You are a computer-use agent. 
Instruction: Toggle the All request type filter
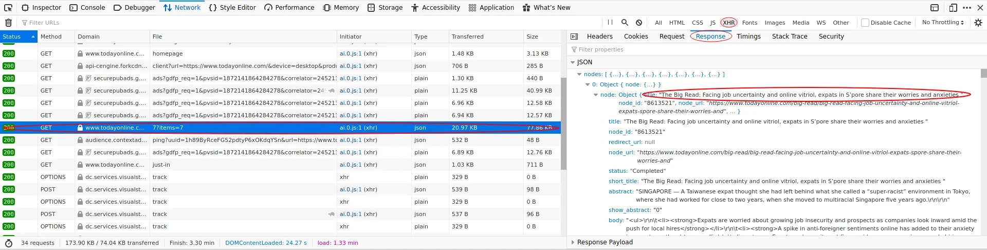tap(658, 23)
